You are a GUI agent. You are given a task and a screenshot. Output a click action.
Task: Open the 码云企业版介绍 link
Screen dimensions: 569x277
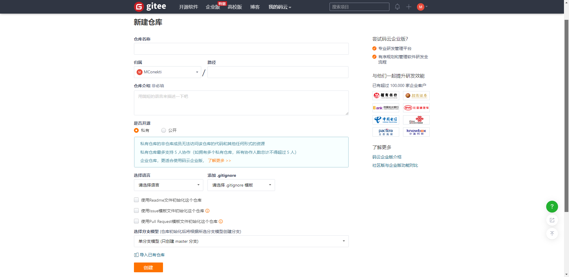(387, 157)
